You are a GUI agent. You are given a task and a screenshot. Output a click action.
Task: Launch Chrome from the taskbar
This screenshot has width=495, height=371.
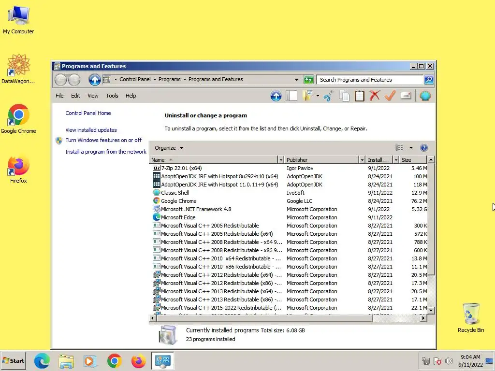point(114,361)
